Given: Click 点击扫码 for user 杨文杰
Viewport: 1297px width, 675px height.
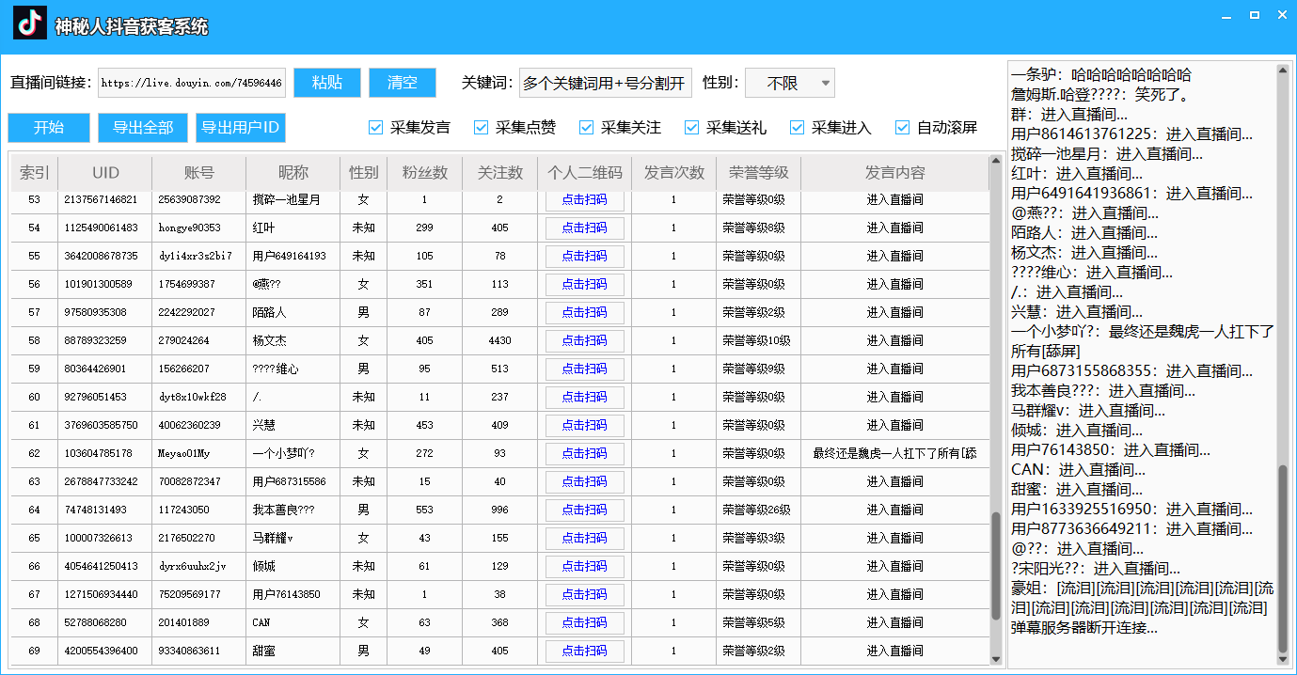Looking at the screenshot, I should (x=585, y=340).
